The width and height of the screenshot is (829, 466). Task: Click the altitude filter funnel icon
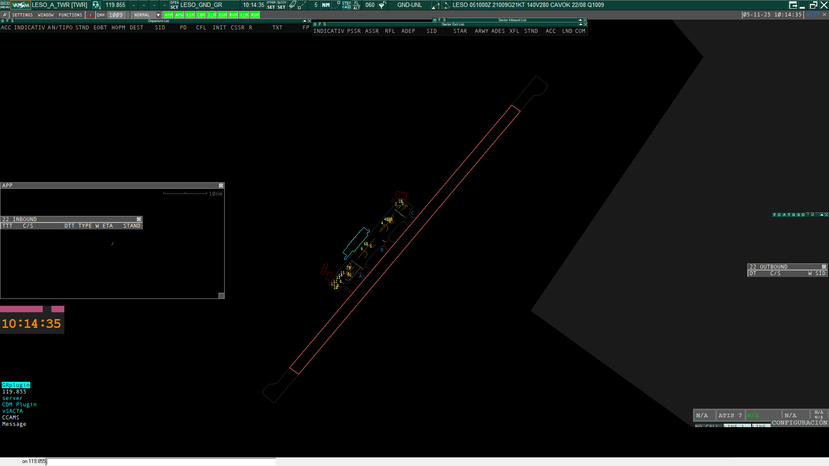382,5
